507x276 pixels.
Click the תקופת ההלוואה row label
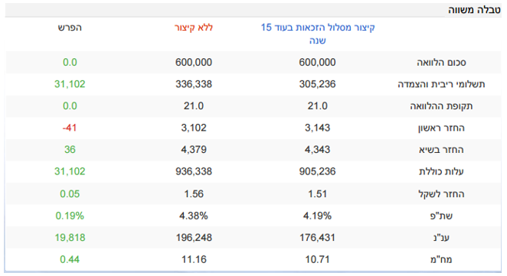coord(441,106)
